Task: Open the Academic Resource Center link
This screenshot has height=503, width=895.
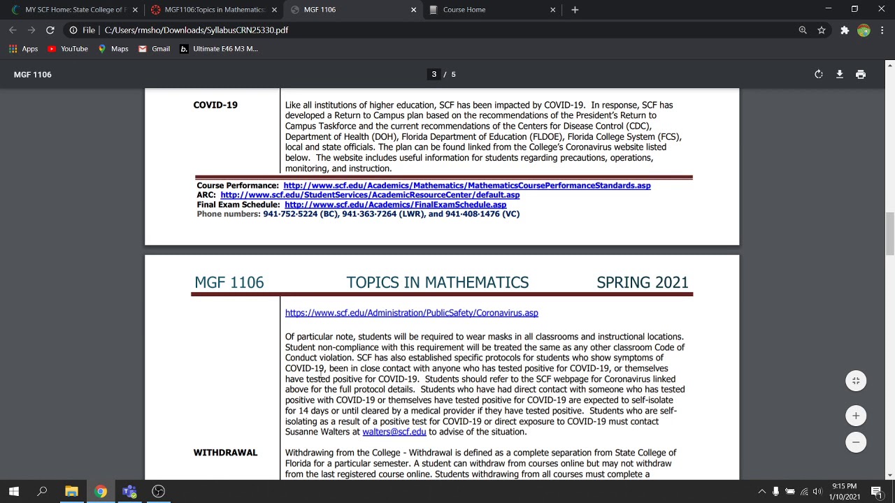Action: pyautogui.click(x=370, y=195)
